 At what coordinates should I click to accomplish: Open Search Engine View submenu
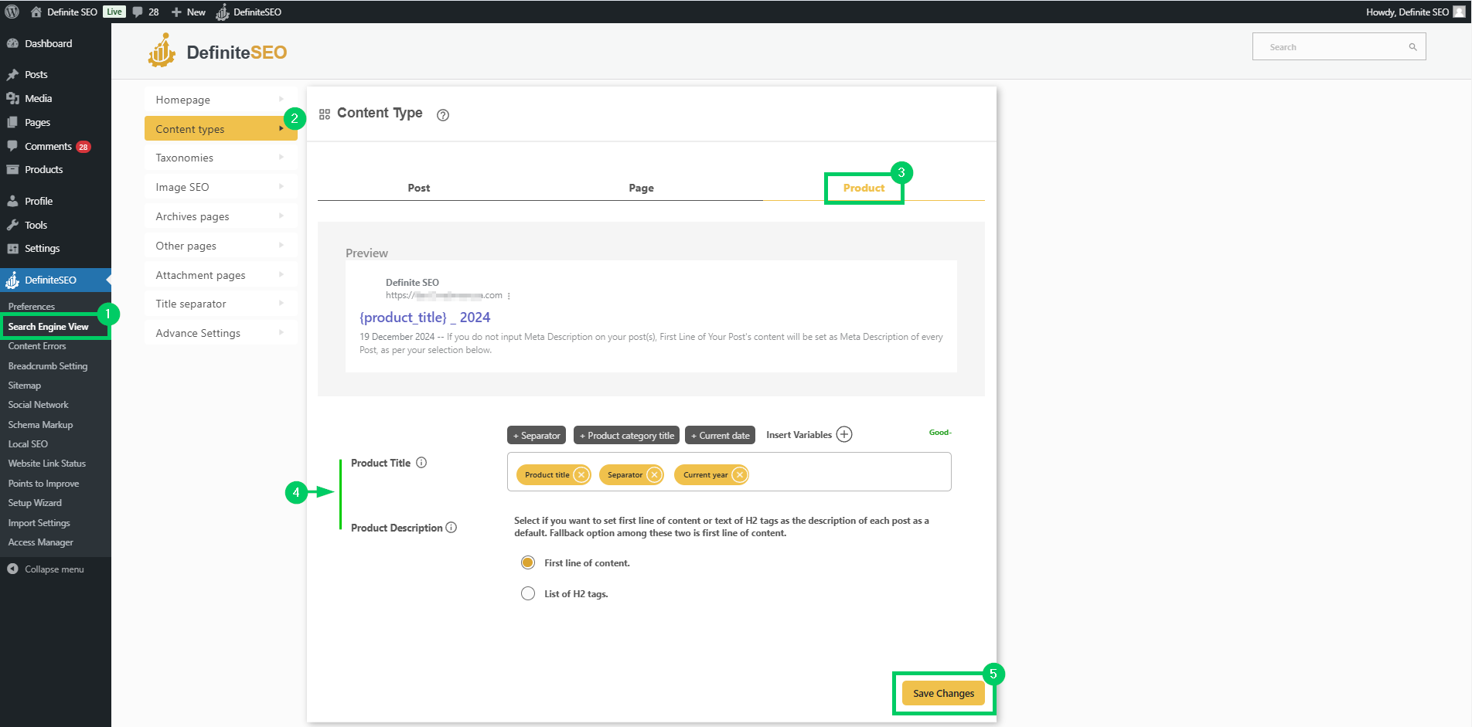[x=49, y=327]
